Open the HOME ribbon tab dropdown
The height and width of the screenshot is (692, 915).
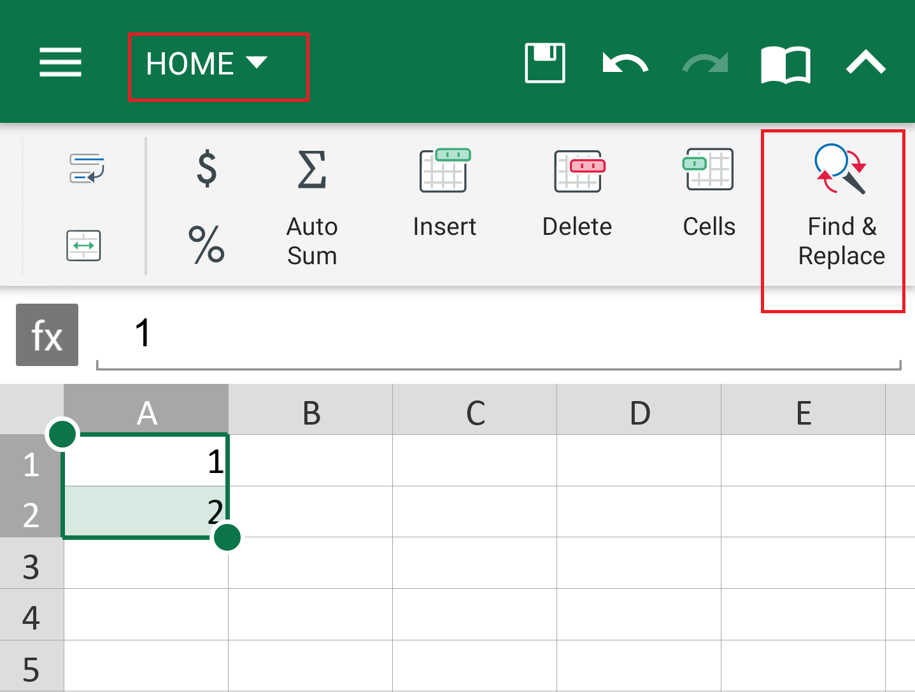tap(207, 64)
